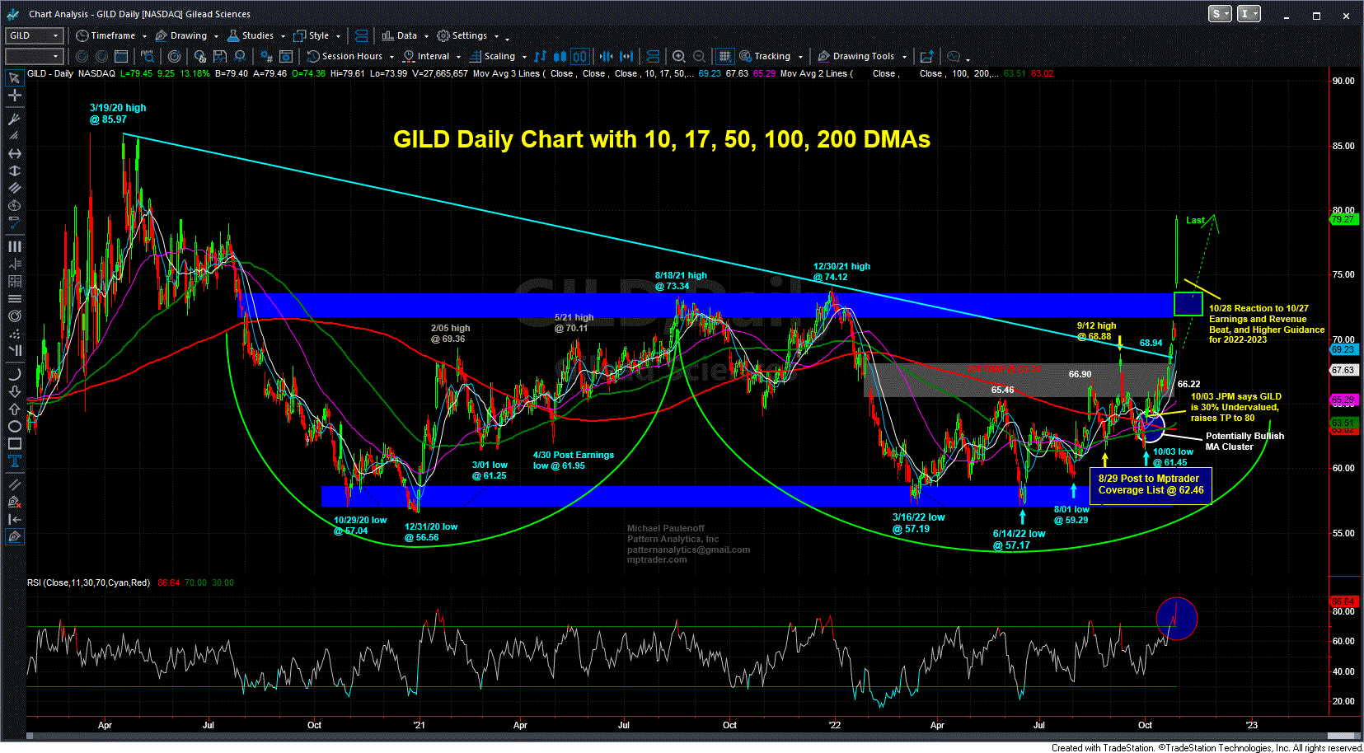Viewport: 1364px width, 753px height.
Task: Toggle the data grid icon beside Tracking
Action: pos(724,56)
